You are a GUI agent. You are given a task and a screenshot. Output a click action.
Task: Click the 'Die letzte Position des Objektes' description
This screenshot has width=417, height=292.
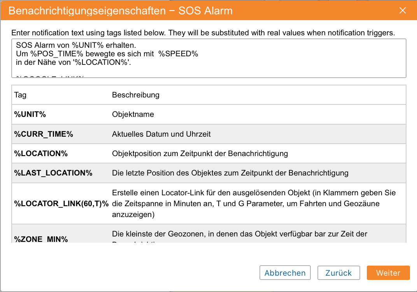230,173
